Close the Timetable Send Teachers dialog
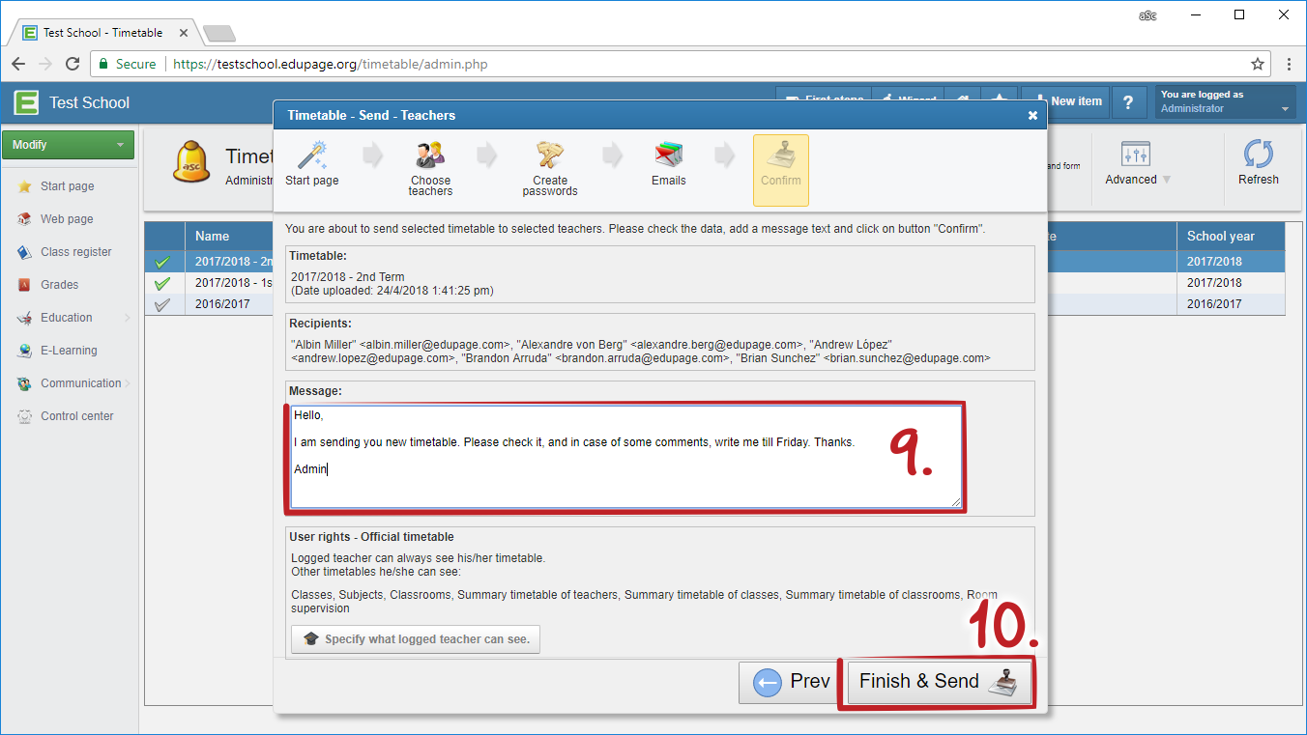 [1032, 116]
